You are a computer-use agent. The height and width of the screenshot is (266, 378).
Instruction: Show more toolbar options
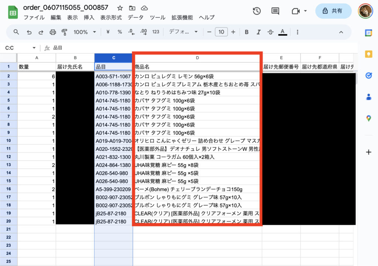pos(298,32)
